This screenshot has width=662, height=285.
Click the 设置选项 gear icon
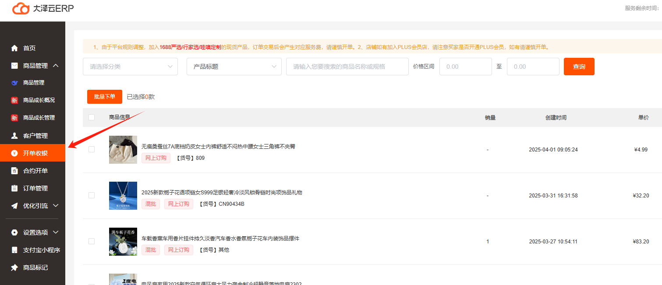click(14, 232)
